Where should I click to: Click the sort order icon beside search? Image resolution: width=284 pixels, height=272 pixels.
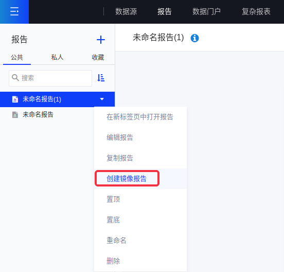pos(101,78)
